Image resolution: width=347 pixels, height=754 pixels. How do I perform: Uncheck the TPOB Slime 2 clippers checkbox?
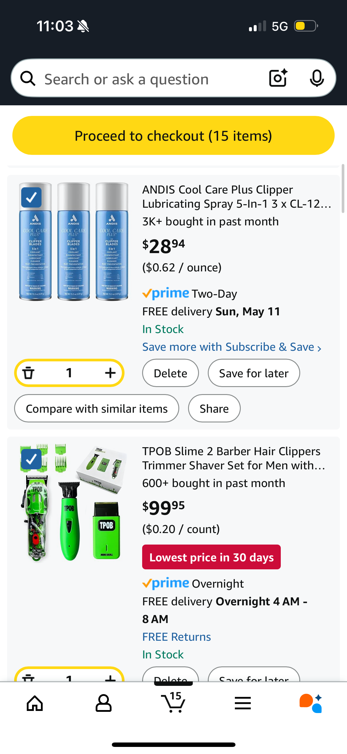click(x=31, y=459)
